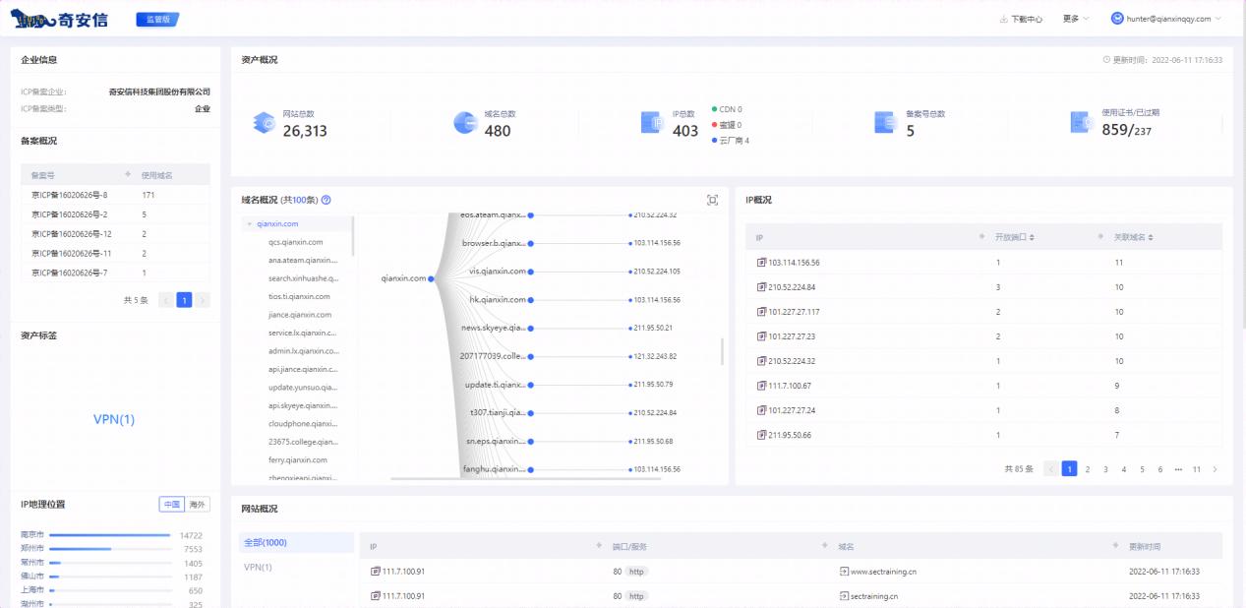Sort filing table by 备案号 column icon
This screenshot has width=1246, height=608.
[x=127, y=175]
